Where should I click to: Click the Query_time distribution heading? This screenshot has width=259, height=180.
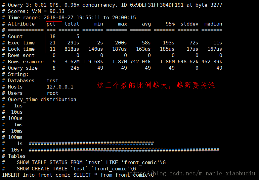point(42,99)
